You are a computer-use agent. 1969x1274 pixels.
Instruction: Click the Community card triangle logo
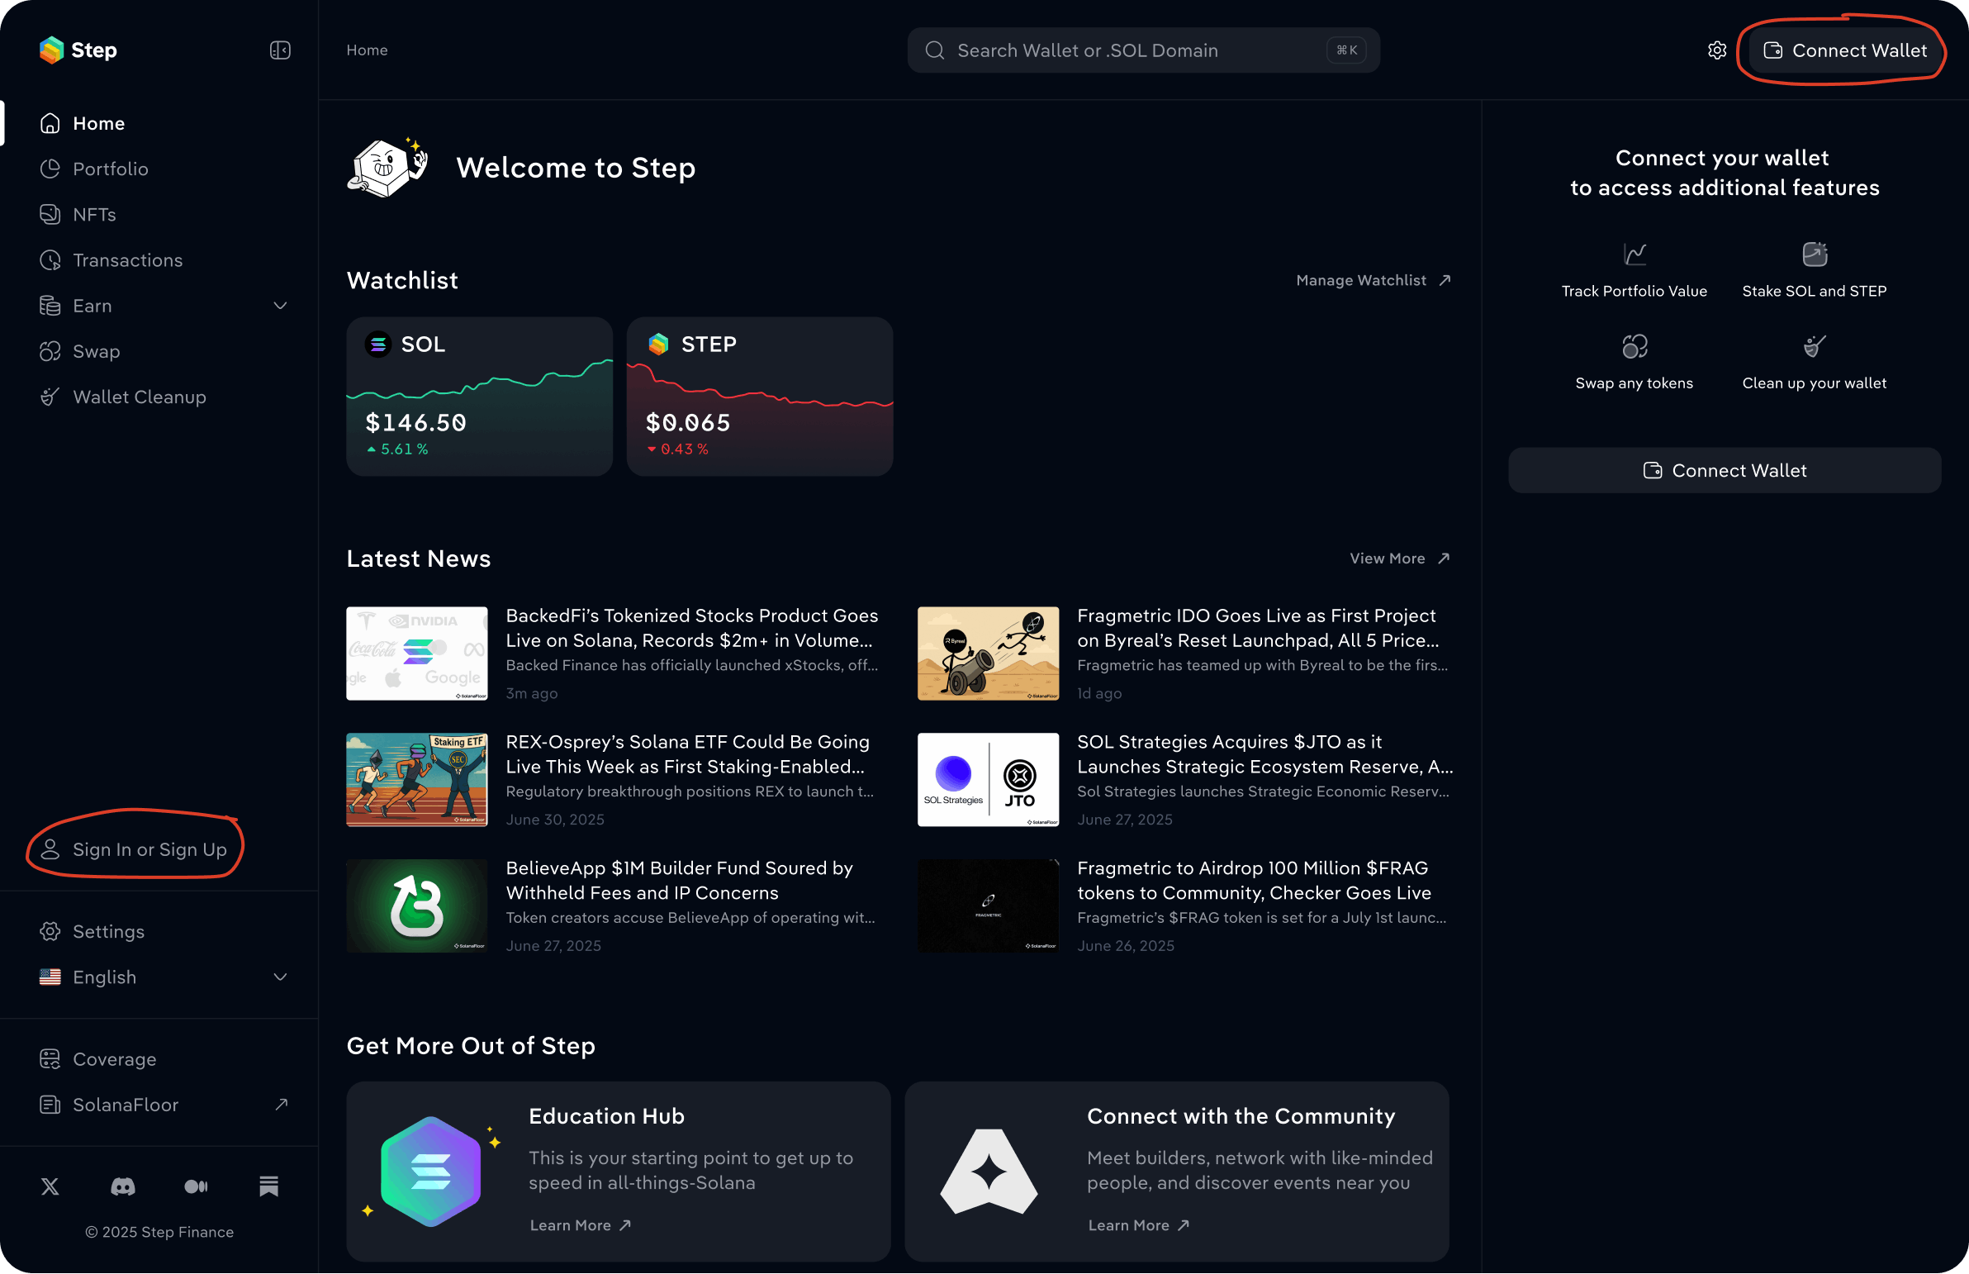(x=989, y=1172)
